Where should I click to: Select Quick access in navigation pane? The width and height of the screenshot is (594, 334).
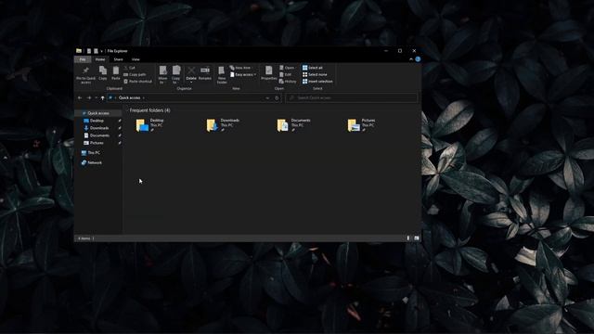click(x=98, y=113)
